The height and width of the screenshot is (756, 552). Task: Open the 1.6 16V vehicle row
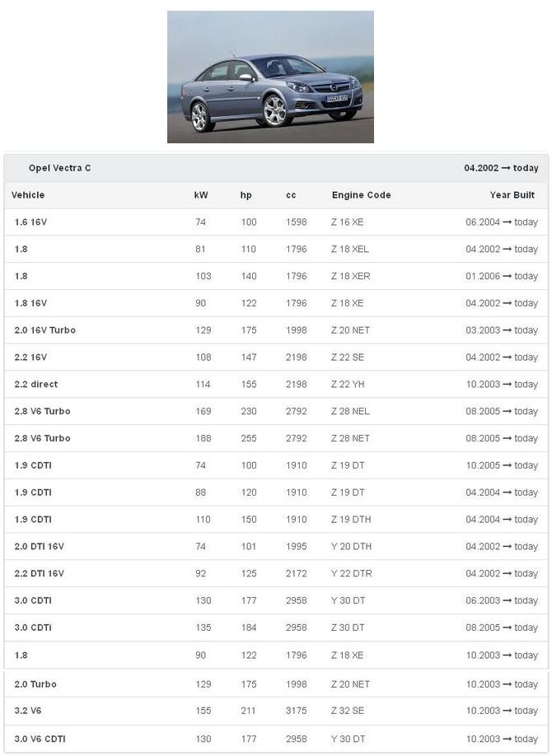[30, 222]
